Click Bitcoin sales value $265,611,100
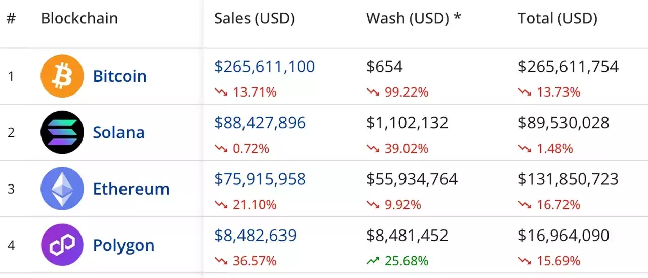The width and height of the screenshot is (648, 278). 264,66
